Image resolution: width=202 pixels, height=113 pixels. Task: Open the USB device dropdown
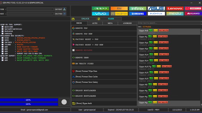(x=30, y=9)
